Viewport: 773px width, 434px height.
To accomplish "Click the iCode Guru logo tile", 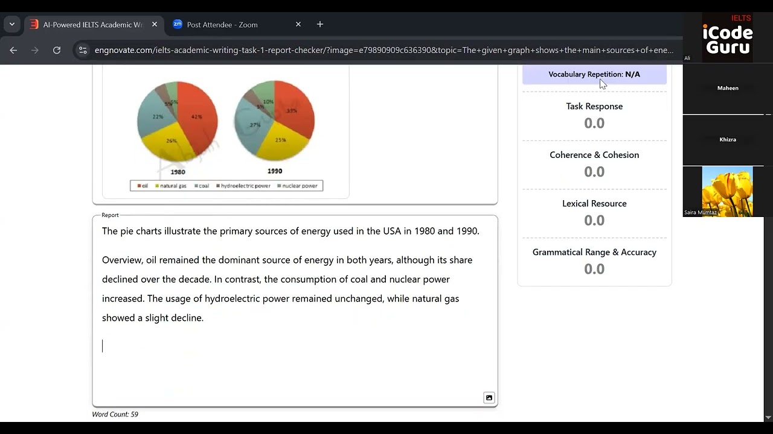I will coord(728,37).
